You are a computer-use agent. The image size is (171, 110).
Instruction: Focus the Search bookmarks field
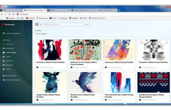64,24
